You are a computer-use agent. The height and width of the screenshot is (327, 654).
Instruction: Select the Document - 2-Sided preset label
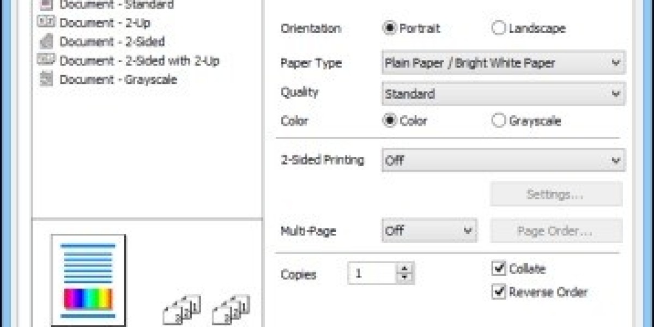click(x=112, y=41)
